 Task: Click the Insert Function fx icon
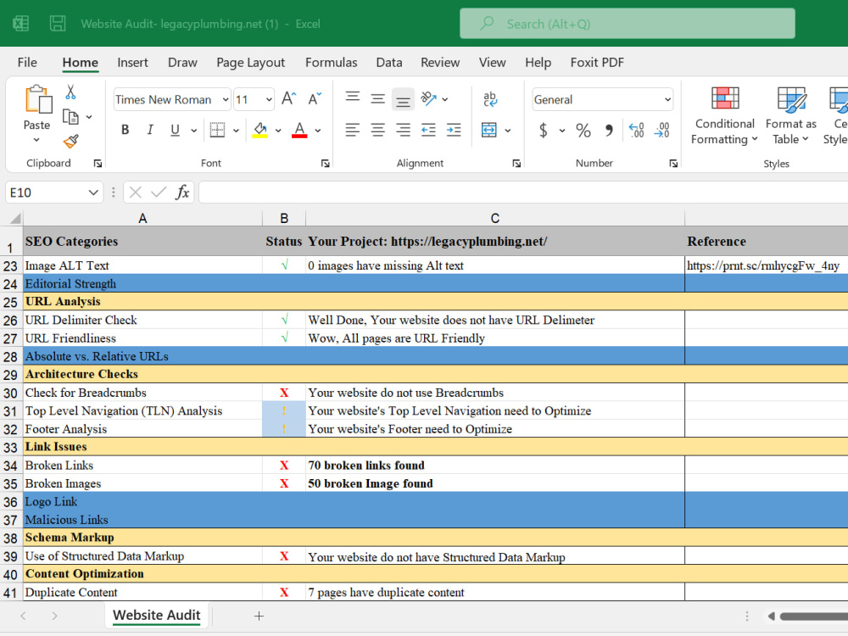(x=182, y=192)
